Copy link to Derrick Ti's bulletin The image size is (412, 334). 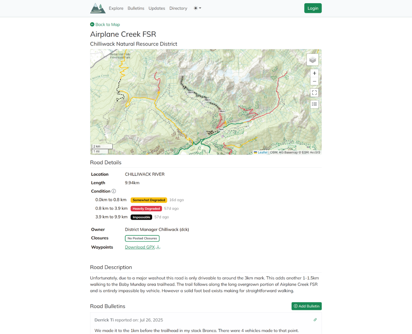[315, 320]
